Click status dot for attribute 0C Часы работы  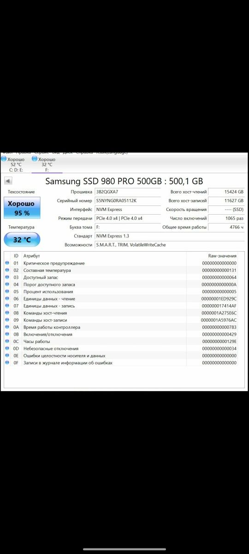click(x=7, y=341)
